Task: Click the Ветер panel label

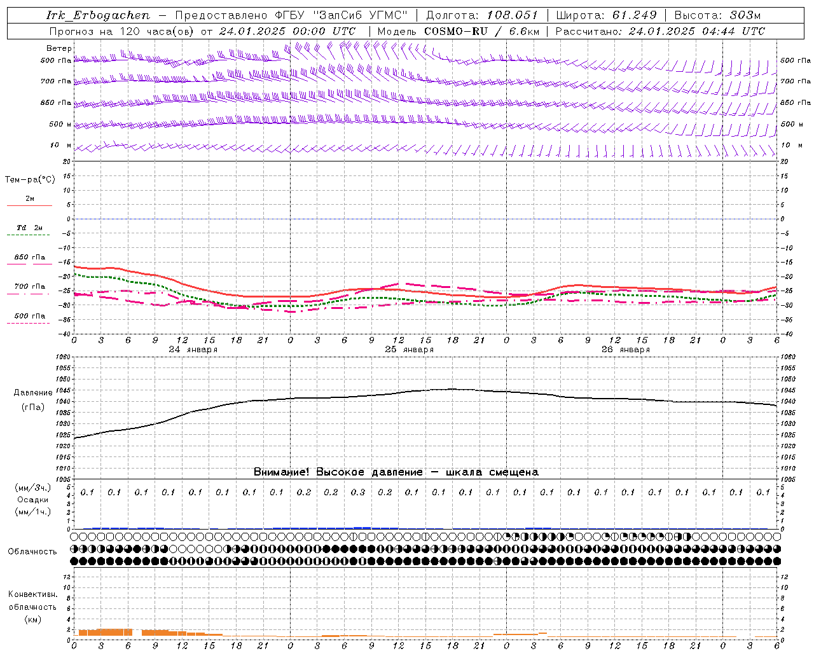Action: click(x=59, y=48)
